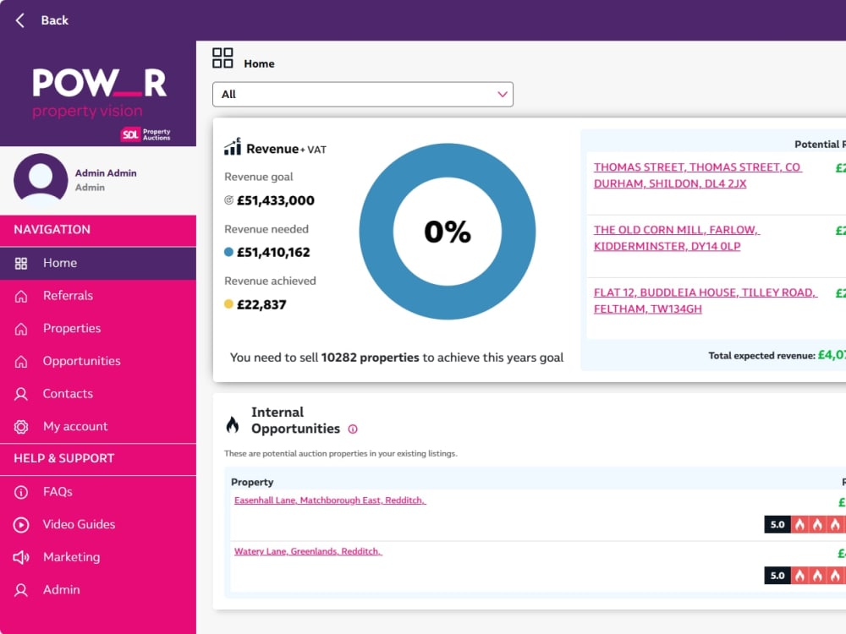Image resolution: width=846 pixels, height=634 pixels.
Task: Click the grid icon beside Home heading
Action: [222, 57]
